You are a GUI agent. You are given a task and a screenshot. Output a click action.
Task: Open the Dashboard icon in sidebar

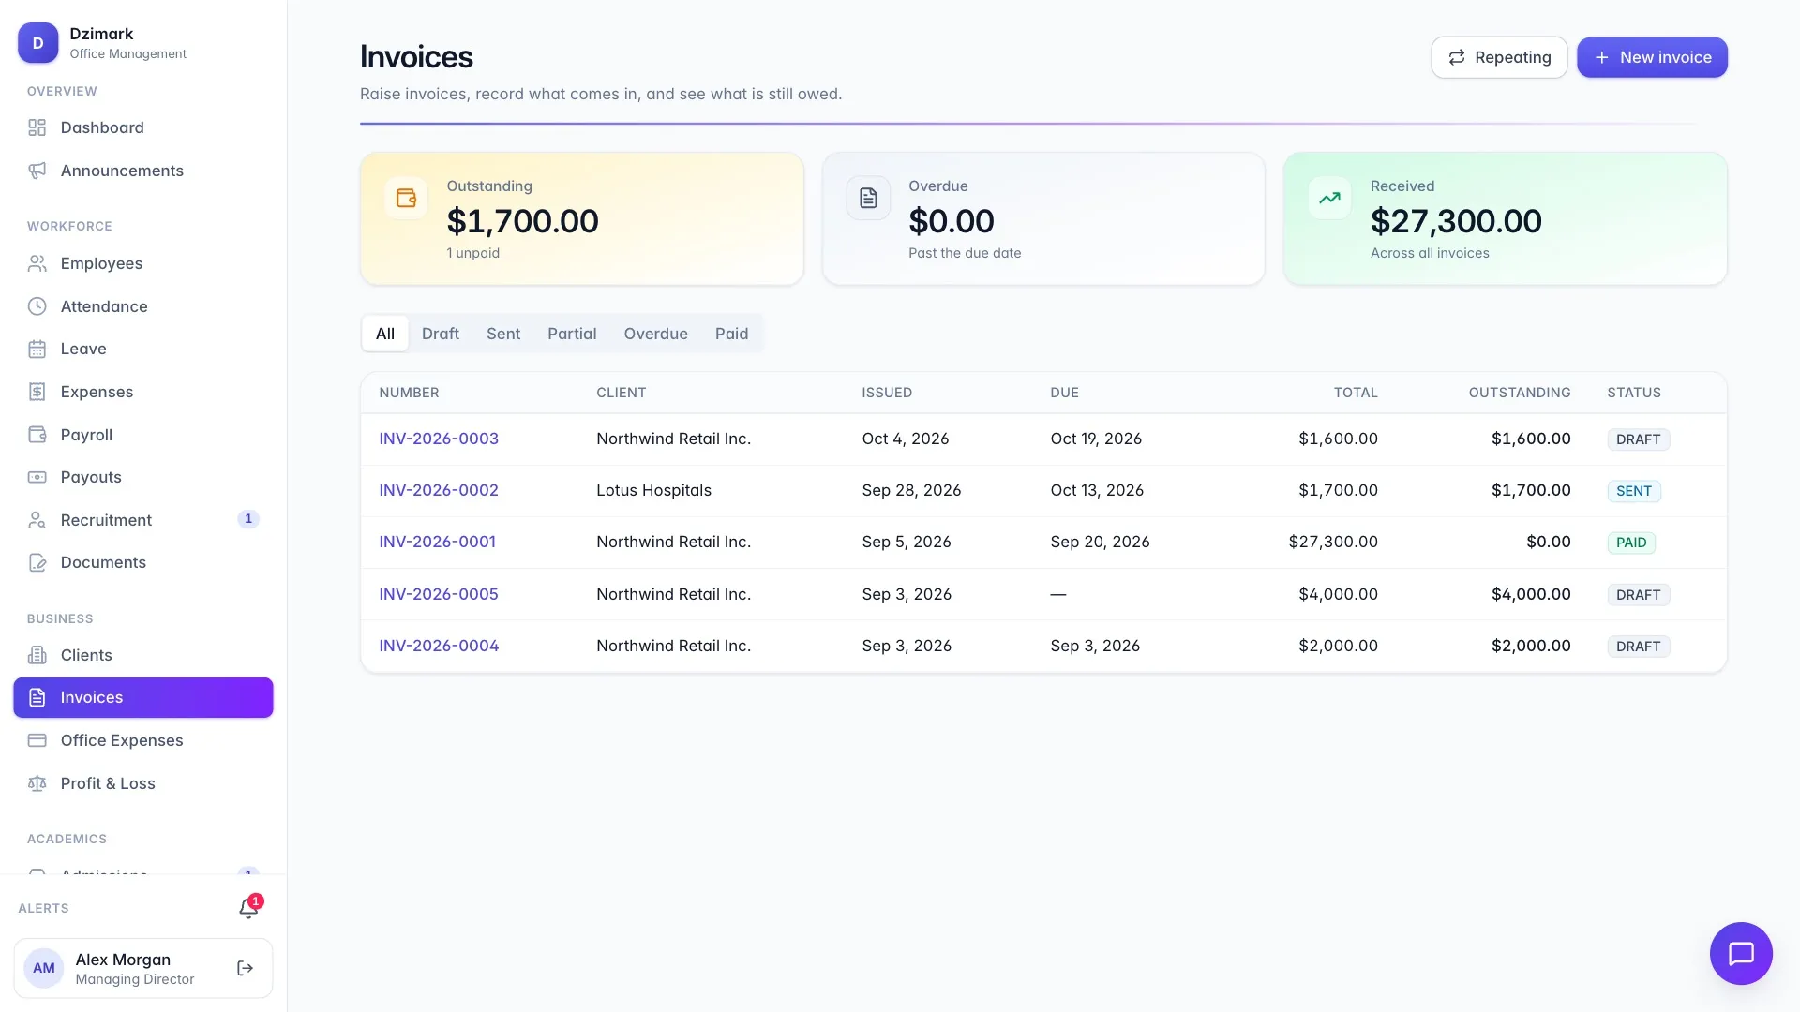click(37, 127)
